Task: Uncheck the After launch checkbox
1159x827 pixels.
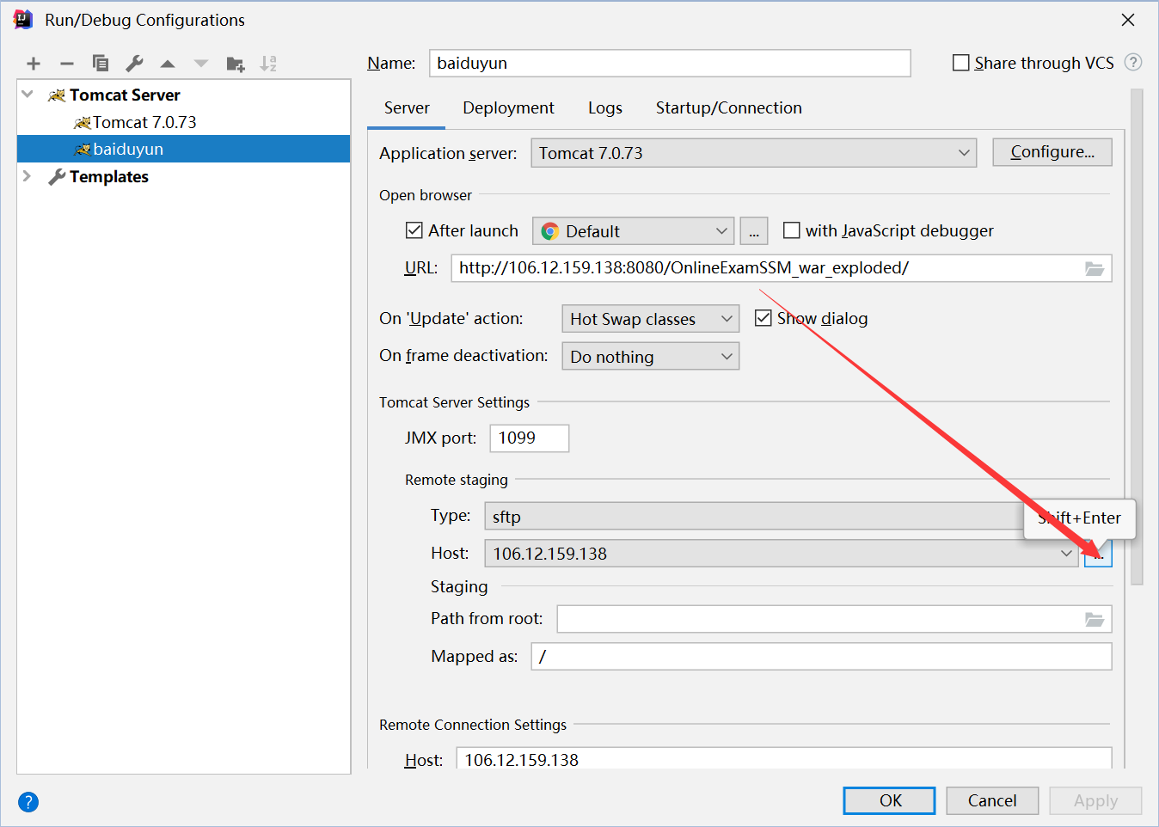Action: pos(414,230)
